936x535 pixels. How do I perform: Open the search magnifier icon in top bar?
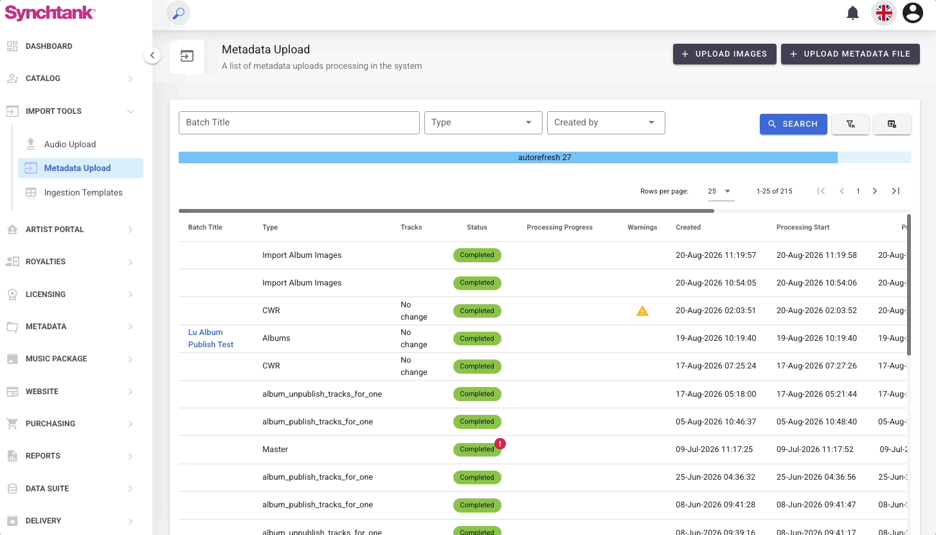179,13
